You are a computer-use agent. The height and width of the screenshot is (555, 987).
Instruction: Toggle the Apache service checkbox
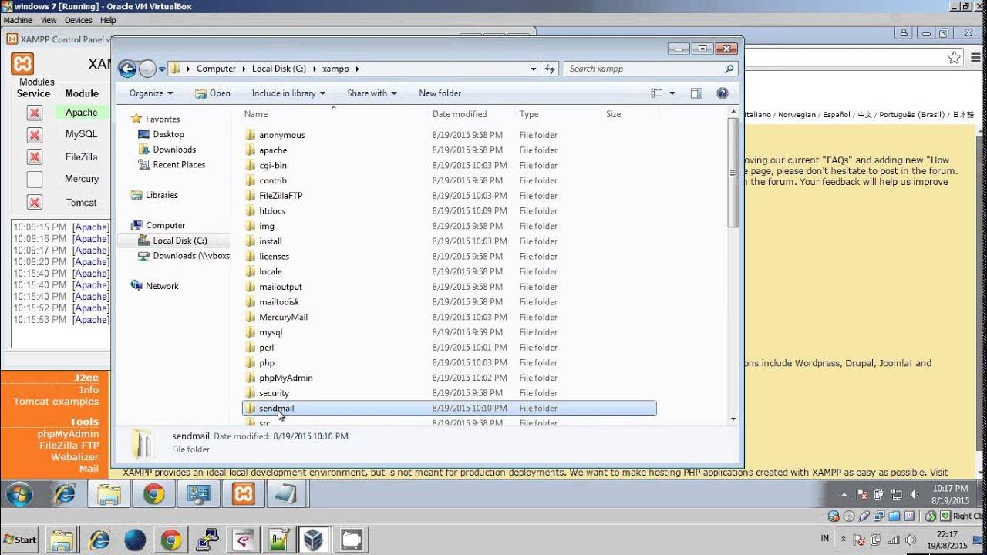tap(34, 113)
